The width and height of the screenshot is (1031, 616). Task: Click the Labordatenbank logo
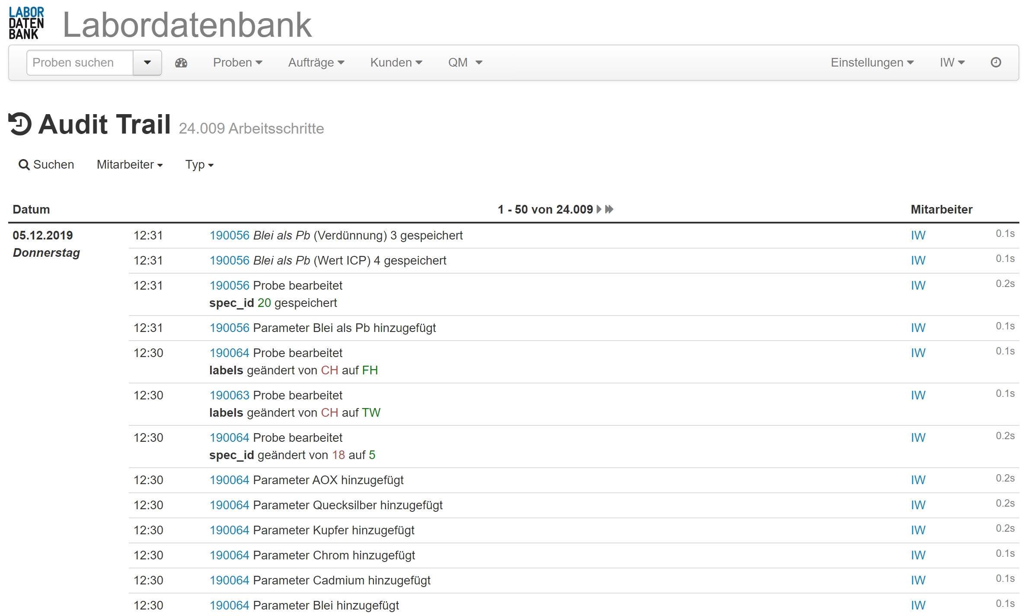click(26, 23)
